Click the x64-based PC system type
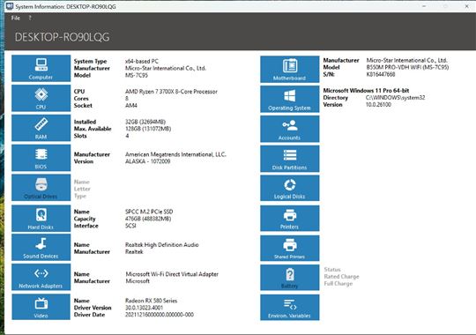 click(x=142, y=61)
